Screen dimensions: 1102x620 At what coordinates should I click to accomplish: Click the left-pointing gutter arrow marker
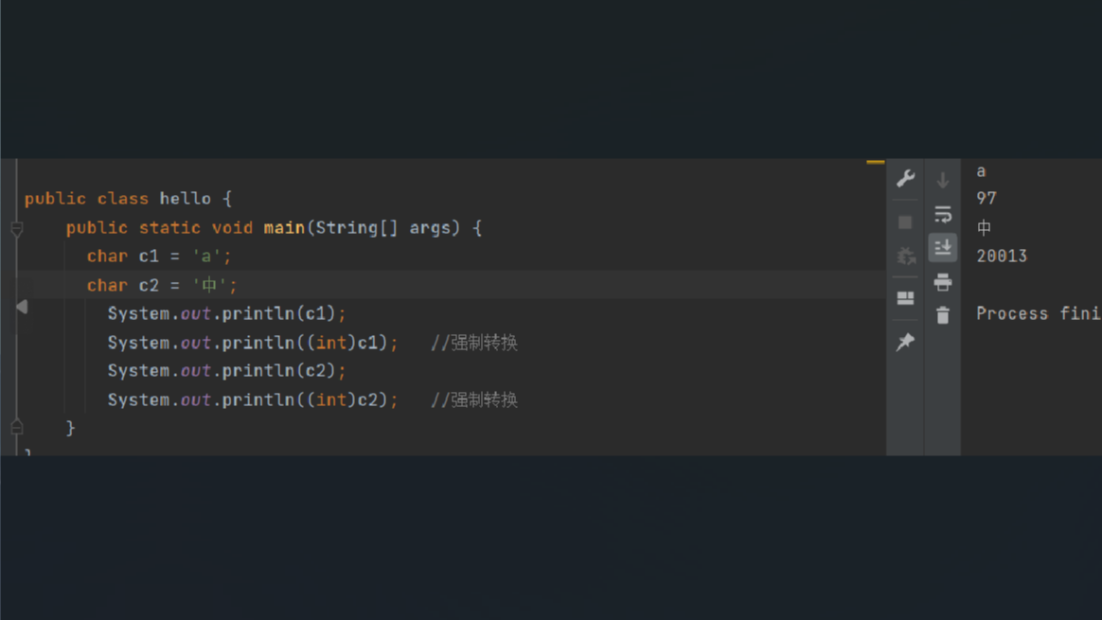pos(22,307)
